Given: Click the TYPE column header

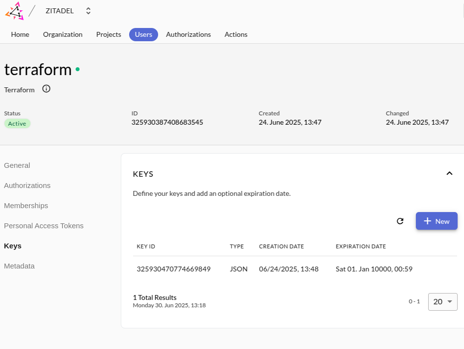Looking at the screenshot, I should tap(237, 247).
